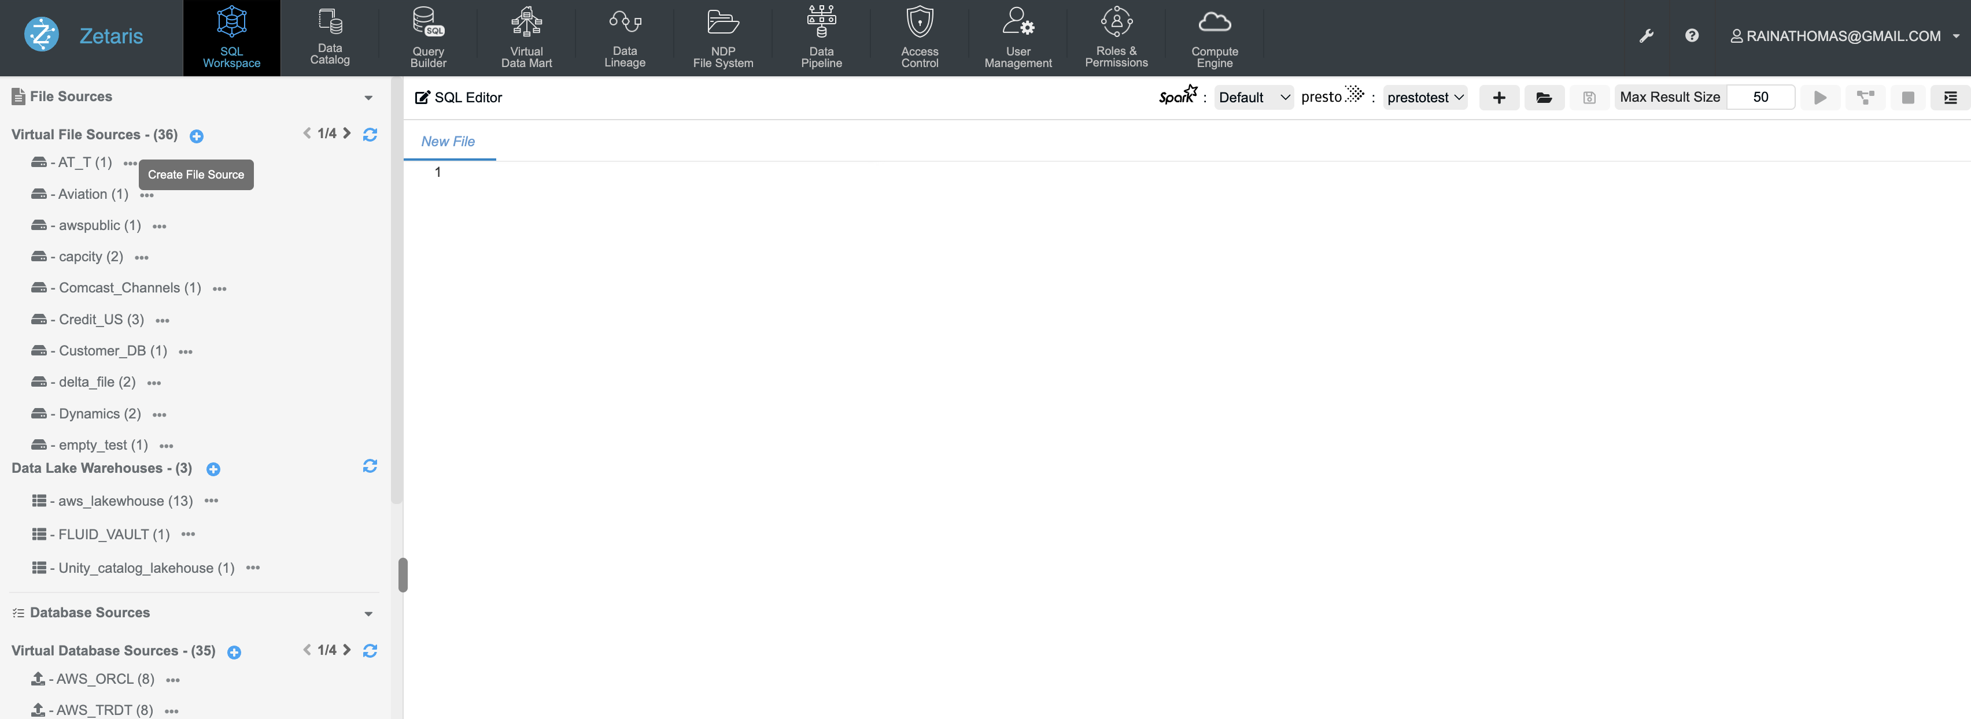Screen dimensions: 1971x719
Task: Click the open folder icon in editor toolbar
Action: pyautogui.click(x=1543, y=98)
